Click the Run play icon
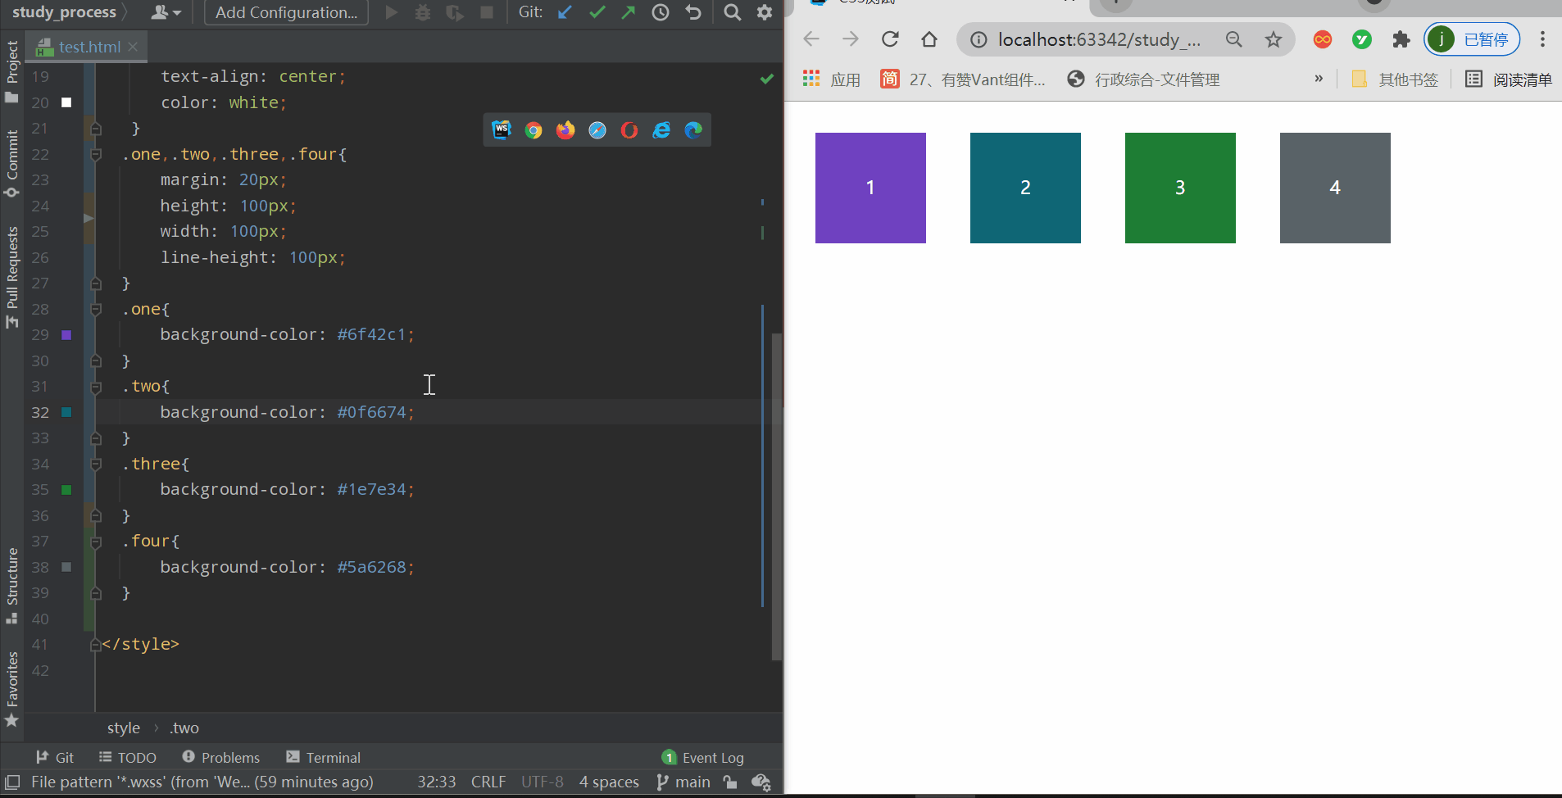The image size is (1562, 798). click(392, 12)
